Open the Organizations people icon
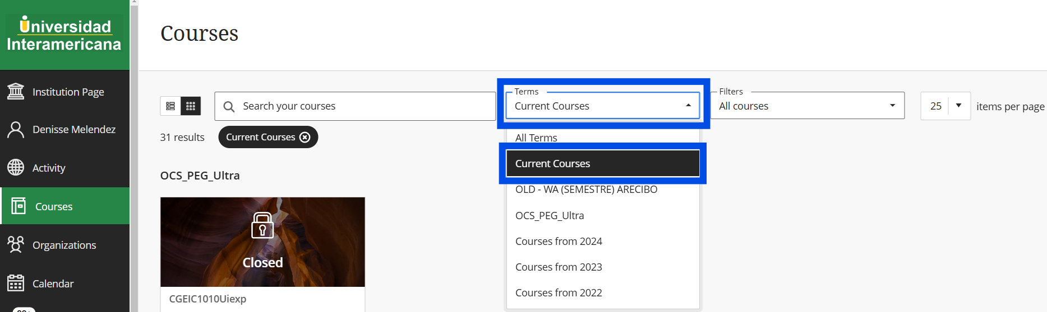This screenshot has height=312, width=1047. point(16,244)
